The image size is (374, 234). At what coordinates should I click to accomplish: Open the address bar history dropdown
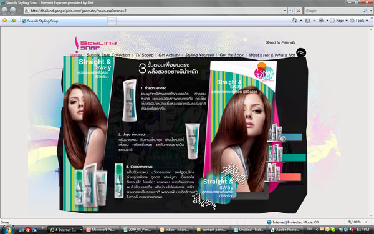pos(285,11)
